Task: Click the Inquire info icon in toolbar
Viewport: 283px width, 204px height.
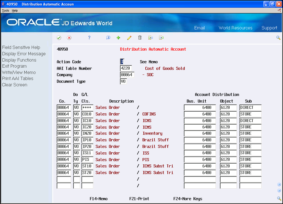Action: [108, 37]
